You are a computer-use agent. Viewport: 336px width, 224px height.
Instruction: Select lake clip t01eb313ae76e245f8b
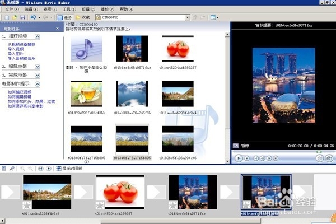coord(132,94)
